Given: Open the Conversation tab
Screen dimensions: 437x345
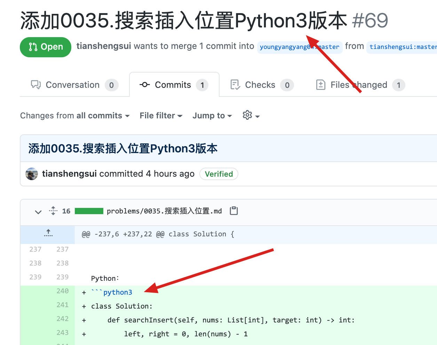Looking at the screenshot, I should click(x=74, y=85).
